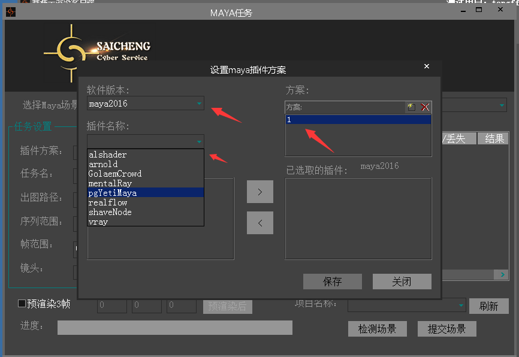Pick arnold in the plugin list

click(x=103, y=164)
